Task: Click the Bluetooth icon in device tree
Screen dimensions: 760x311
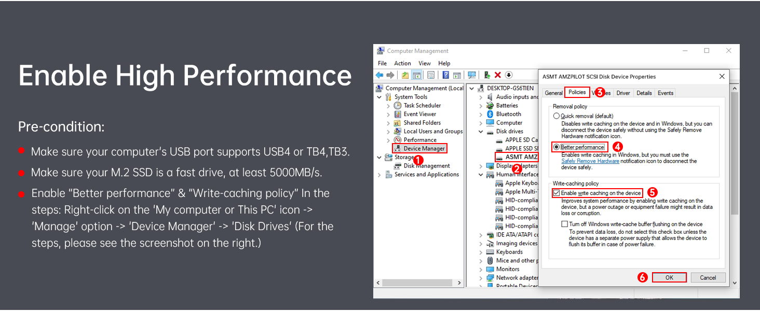Action: [x=490, y=114]
